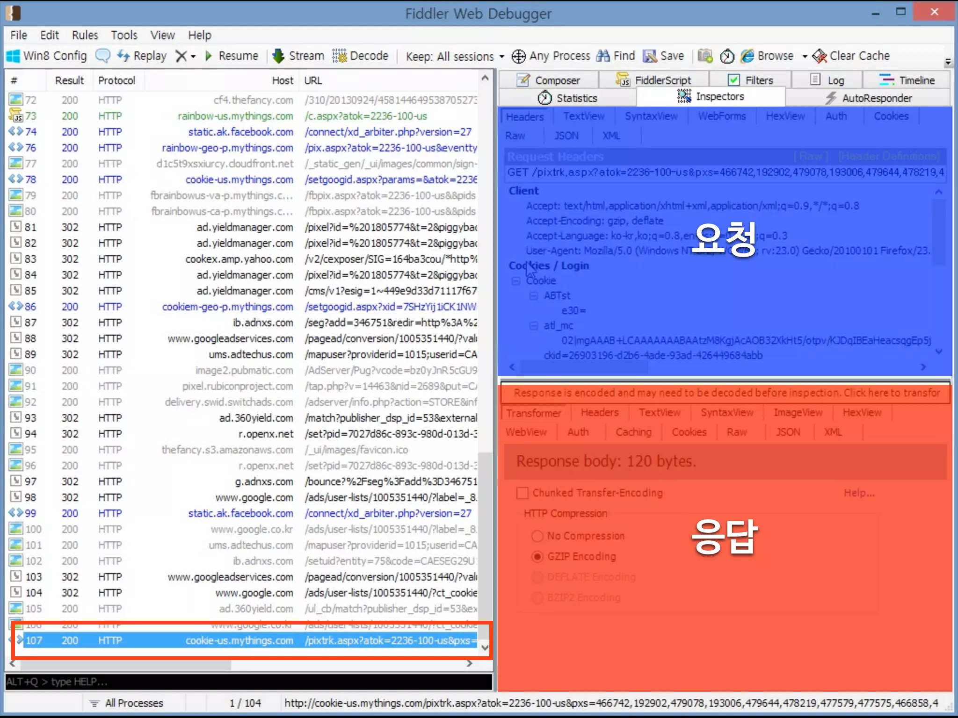Open the Rules menu

[x=85, y=35]
